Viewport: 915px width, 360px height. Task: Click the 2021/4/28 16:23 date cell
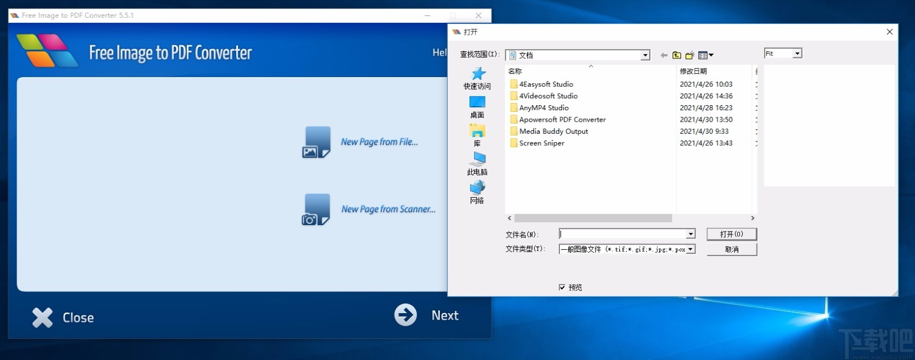tap(706, 108)
